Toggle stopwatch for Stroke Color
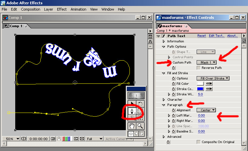The image size is (248, 151). pyautogui.click(x=174, y=89)
